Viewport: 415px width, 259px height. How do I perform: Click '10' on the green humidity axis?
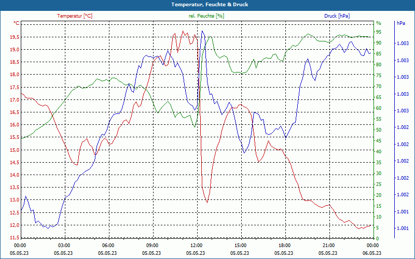pos(379,217)
